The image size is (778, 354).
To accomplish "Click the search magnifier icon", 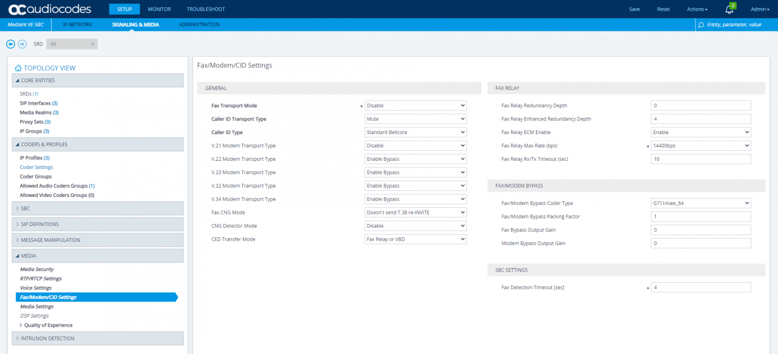I will pos(701,25).
